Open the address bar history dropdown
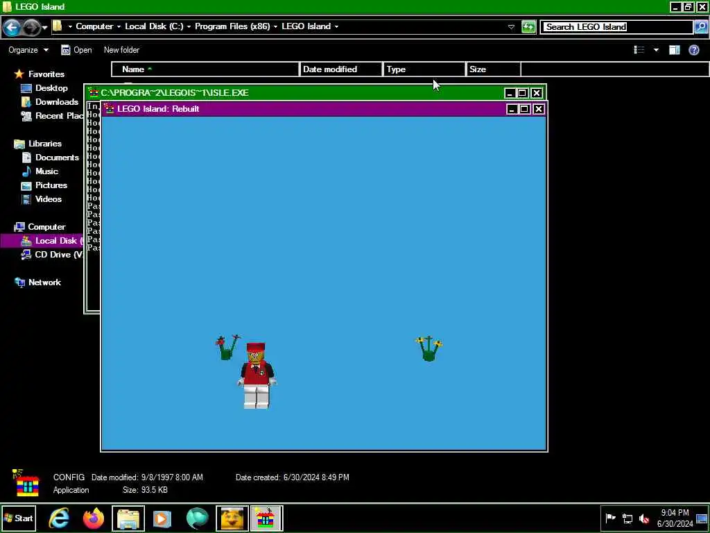 click(x=511, y=27)
